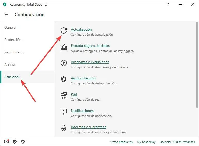Open Amenazas y exclusiones link
Viewport: 199px width, 146px height.
(90, 62)
